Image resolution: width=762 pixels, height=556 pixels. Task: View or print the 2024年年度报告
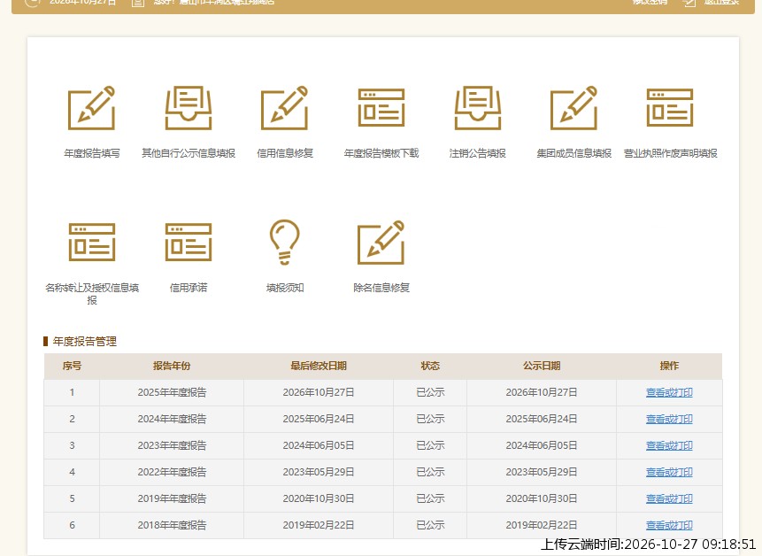(x=669, y=419)
